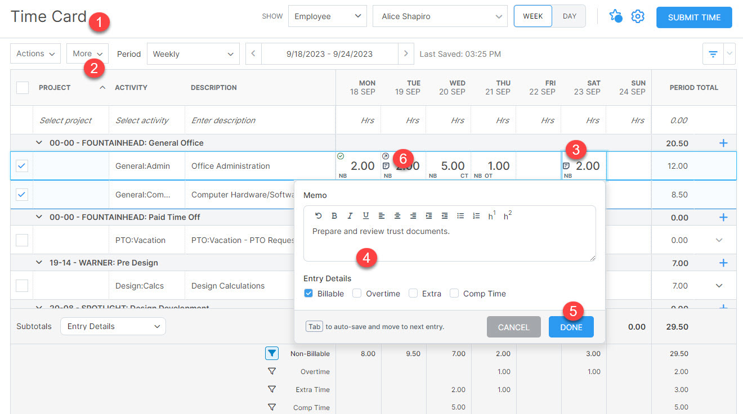The image size is (743, 414).
Task: Enable the Overtime checkbox under Entry Details
Action: tap(357, 293)
